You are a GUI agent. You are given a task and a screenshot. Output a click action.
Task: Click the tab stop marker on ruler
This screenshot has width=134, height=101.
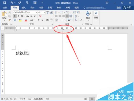pyautogui.click(x=63, y=29)
